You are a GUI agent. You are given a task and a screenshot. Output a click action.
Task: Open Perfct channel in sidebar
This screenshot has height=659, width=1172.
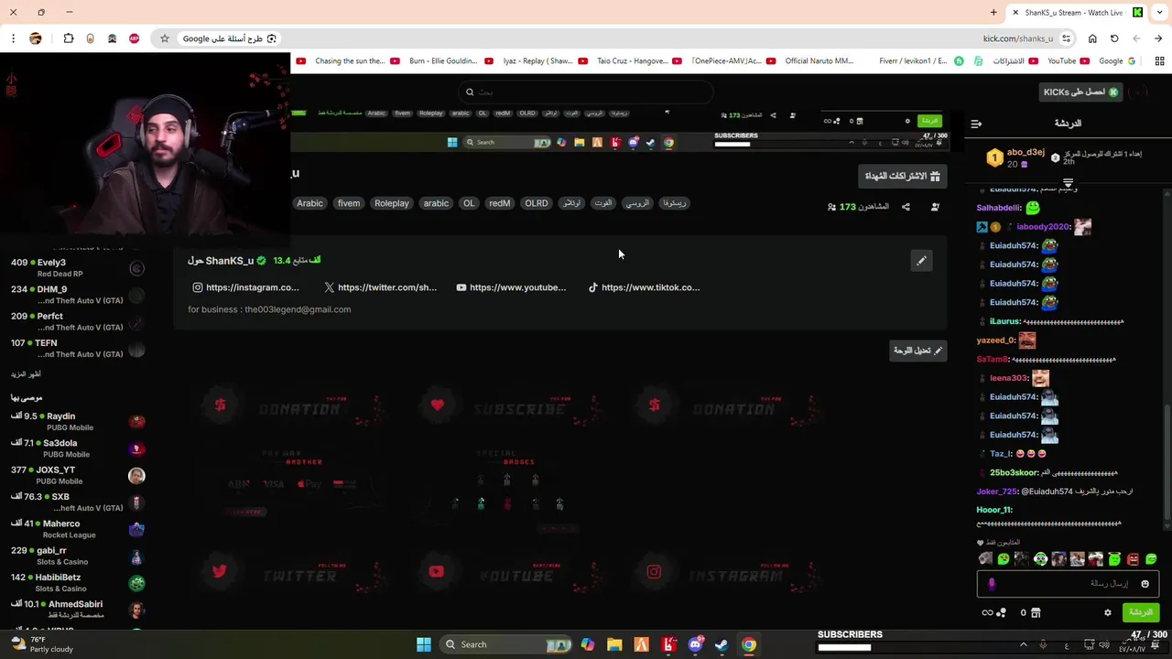78,321
